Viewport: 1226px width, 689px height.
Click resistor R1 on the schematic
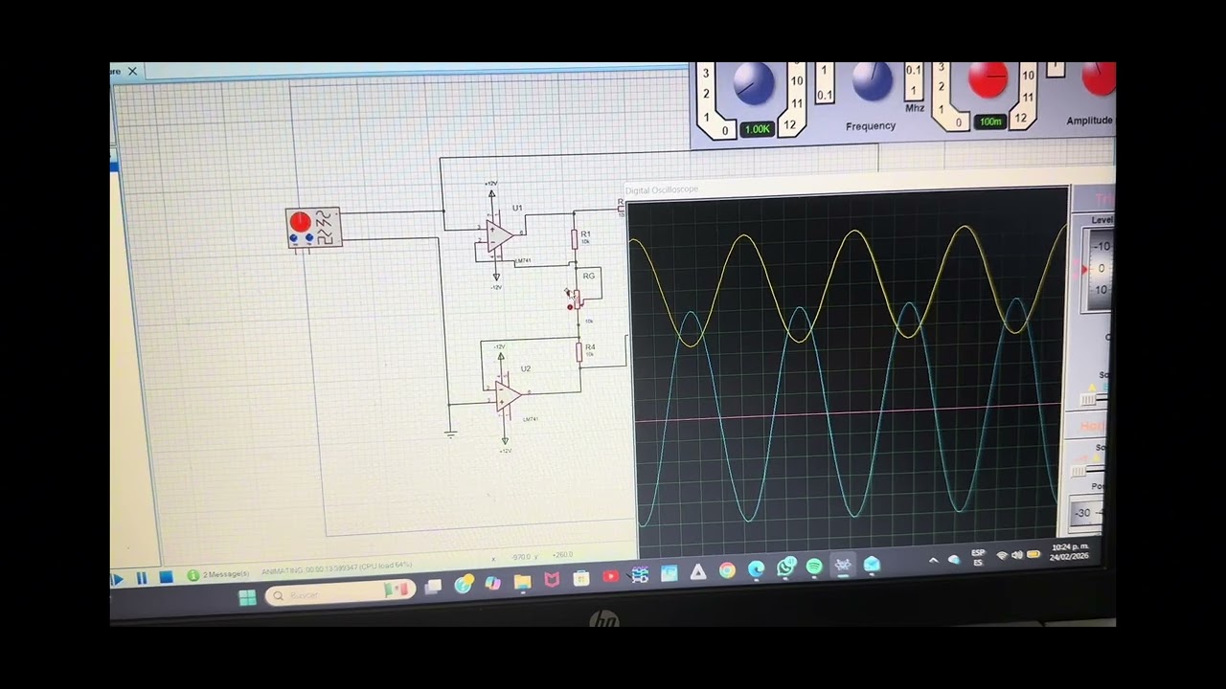coord(576,238)
